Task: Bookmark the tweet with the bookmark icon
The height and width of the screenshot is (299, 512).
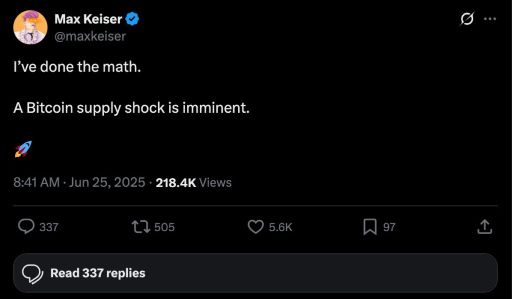Action: [369, 227]
